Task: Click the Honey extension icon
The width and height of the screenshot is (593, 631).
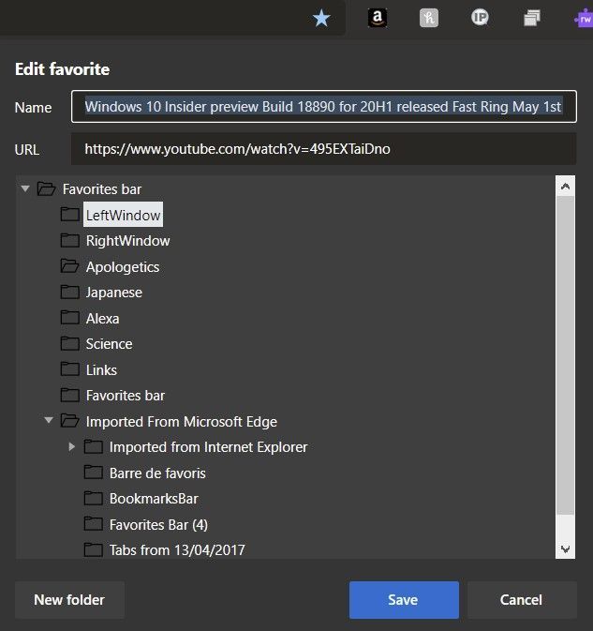Action: point(428,18)
